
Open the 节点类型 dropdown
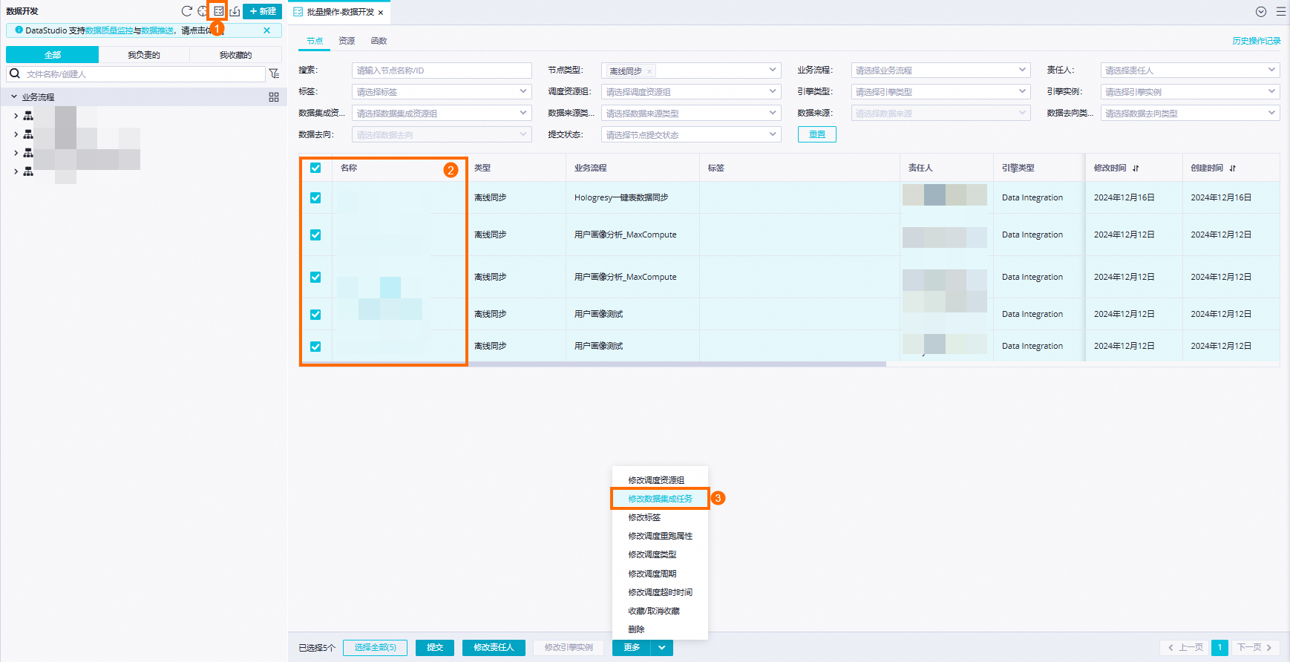click(x=691, y=71)
